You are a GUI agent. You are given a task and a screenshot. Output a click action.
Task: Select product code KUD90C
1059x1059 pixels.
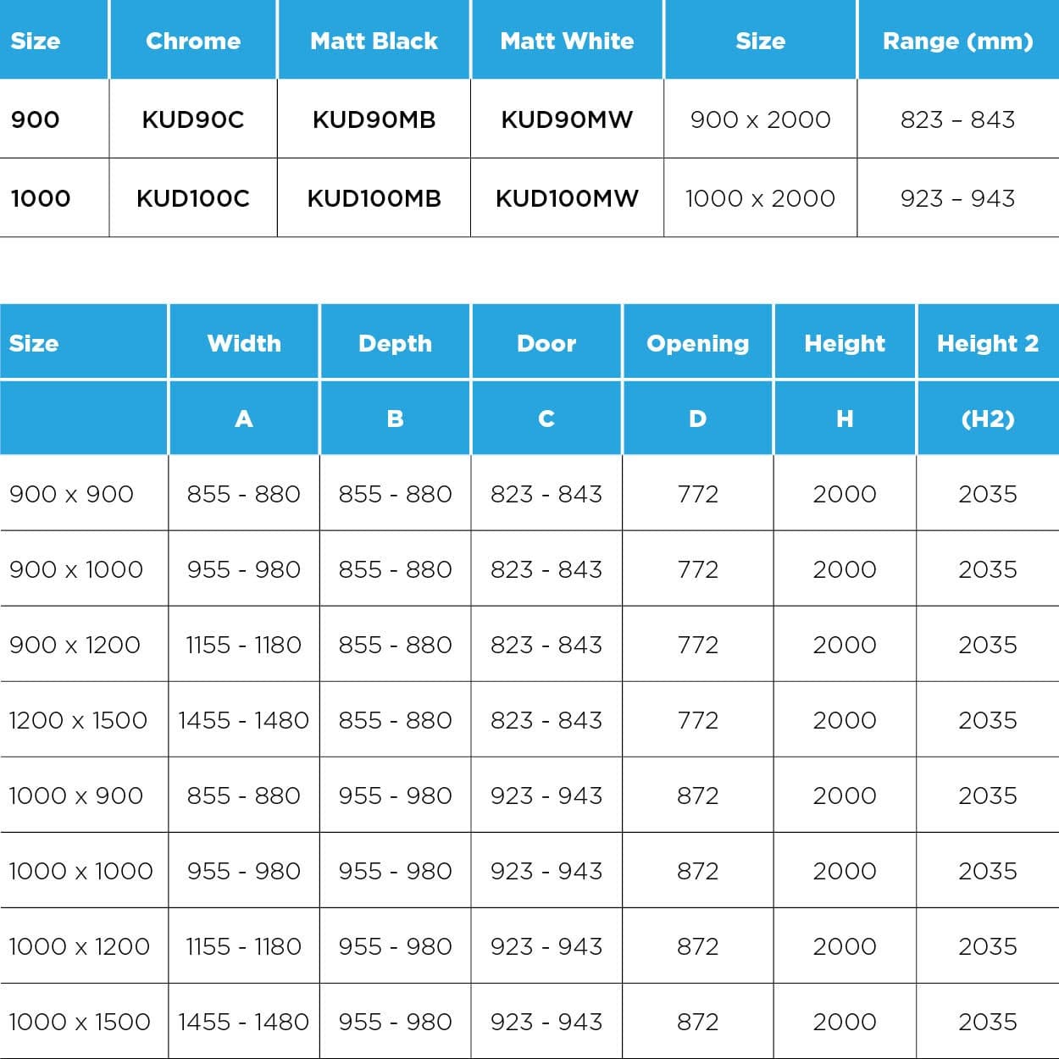point(193,119)
